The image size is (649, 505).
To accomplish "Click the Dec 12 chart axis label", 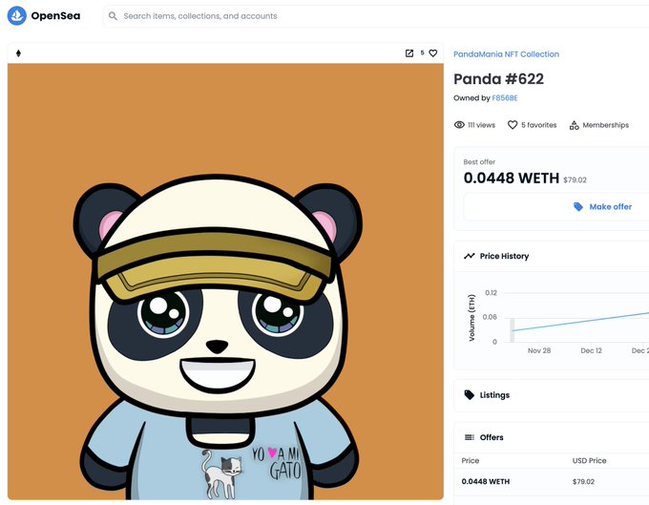I will click(591, 350).
